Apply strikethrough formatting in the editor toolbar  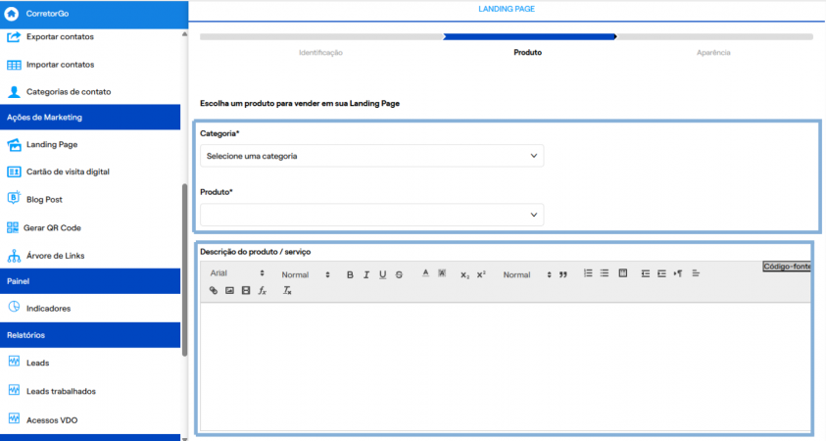(x=399, y=274)
